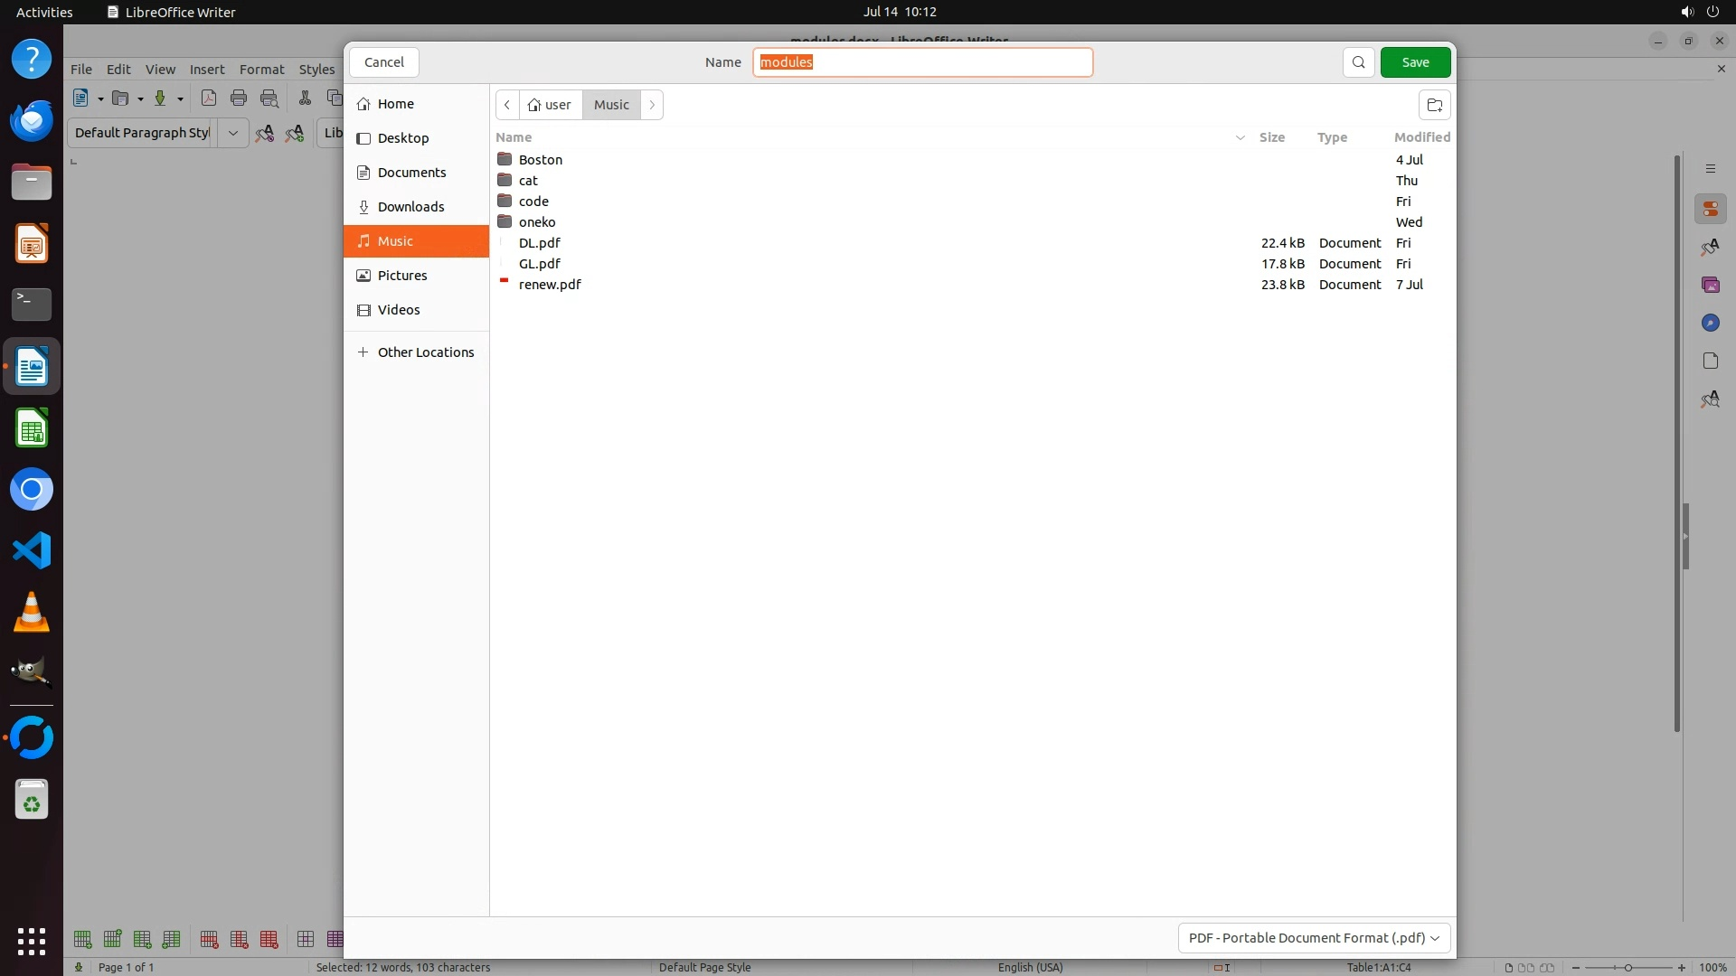Open Thunderbird Mail from the dock

pos(32,121)
